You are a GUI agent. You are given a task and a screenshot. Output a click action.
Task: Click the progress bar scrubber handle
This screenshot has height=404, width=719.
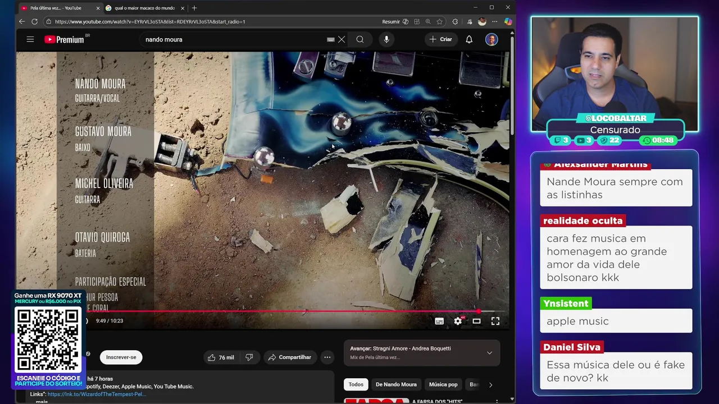[x=479, y=311]
